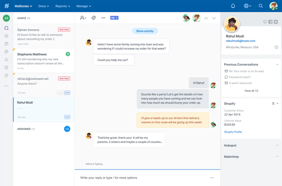This screenshot has width=282, height=186.
Task: Expand the Hubspot section
Action: [277, 145]
